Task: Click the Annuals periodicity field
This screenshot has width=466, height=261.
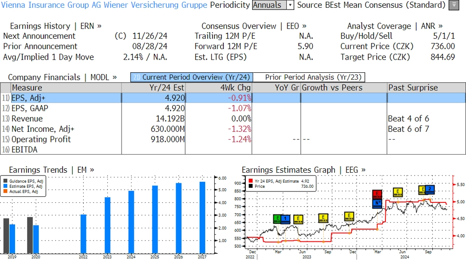Action: click(269, 5)
